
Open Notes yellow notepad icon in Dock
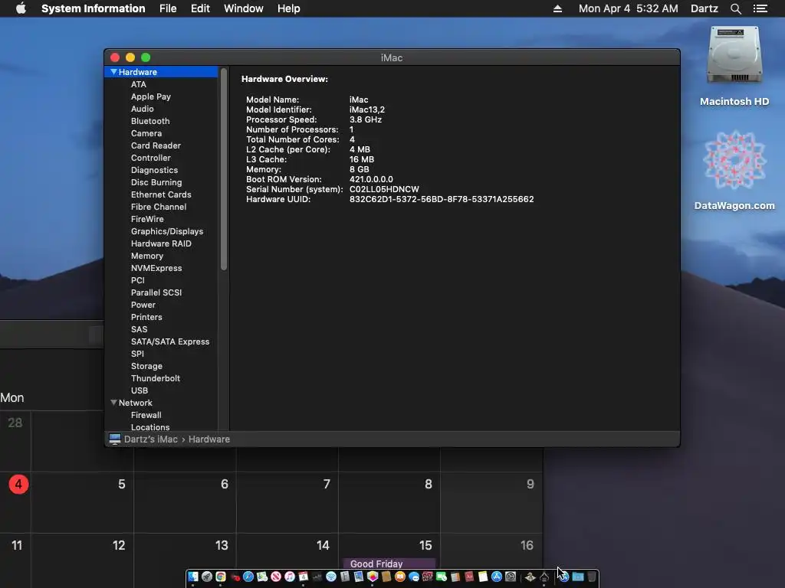coord(483,577)
